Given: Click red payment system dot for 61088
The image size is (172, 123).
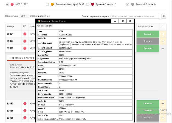Looking at the screenshot, I should point(25,118).
